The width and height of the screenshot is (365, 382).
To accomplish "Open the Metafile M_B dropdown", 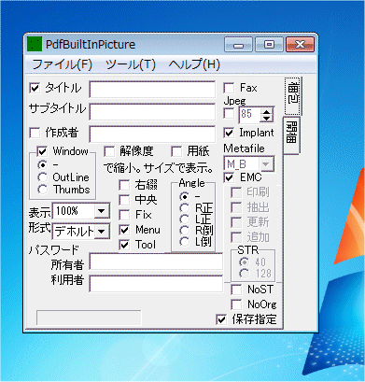I will (265, 163).
